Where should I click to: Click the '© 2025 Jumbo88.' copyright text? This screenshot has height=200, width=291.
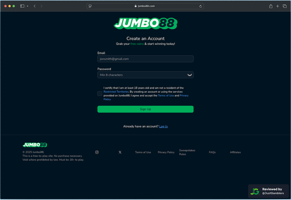click(x=33, y=152)
